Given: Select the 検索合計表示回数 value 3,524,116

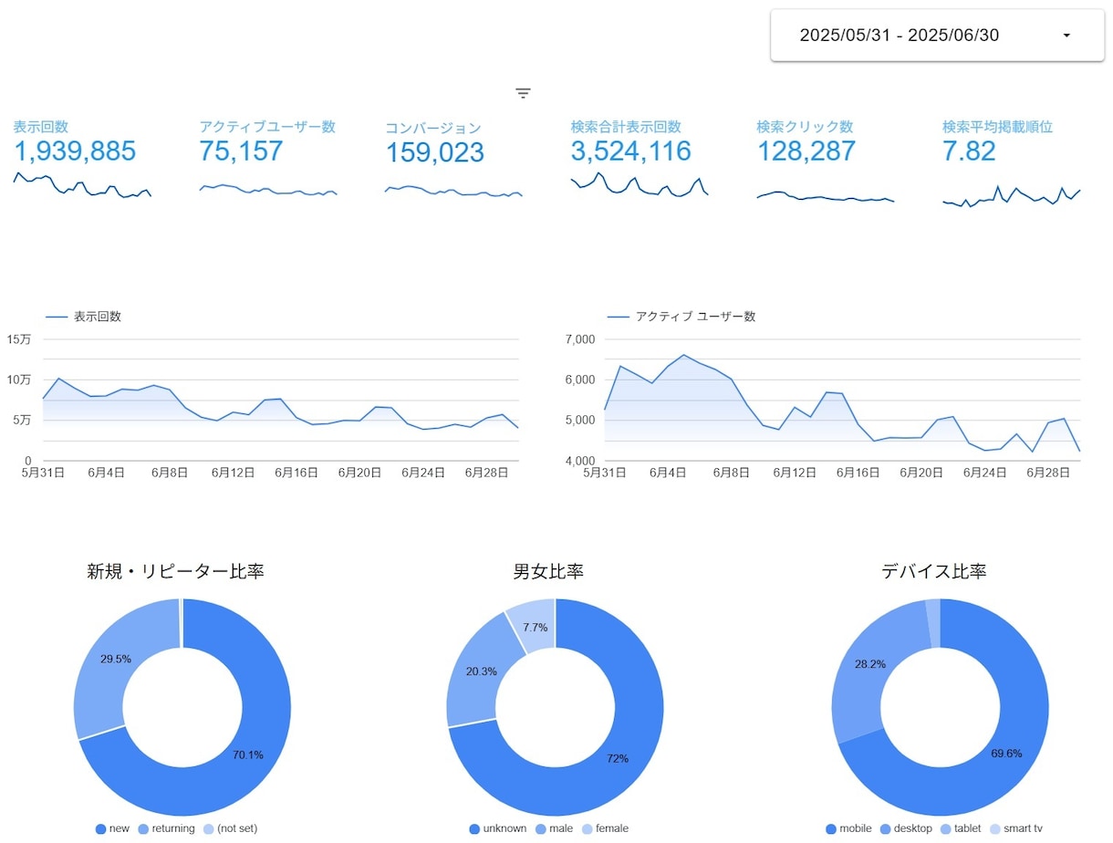Looking at the screenshot, I should pos(631,151).
